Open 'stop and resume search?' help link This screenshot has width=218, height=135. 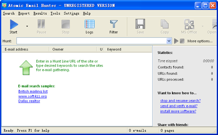(180, 100)
